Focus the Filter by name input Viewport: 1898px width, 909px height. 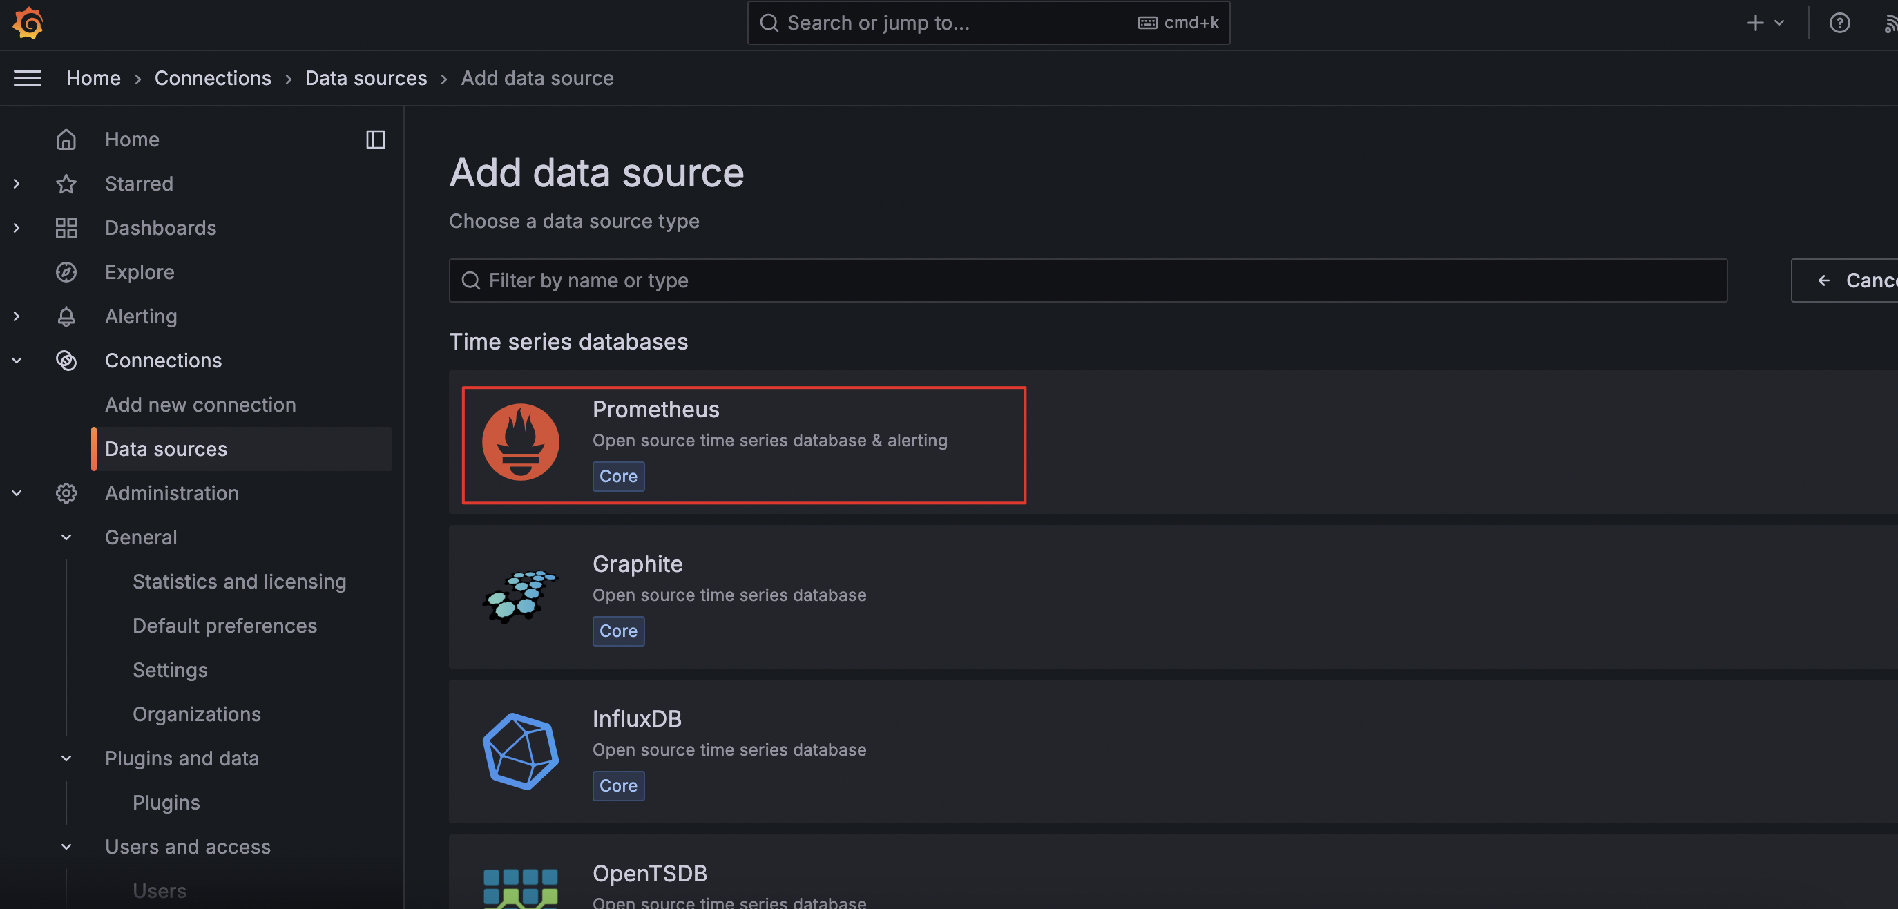coord(1088,280)
